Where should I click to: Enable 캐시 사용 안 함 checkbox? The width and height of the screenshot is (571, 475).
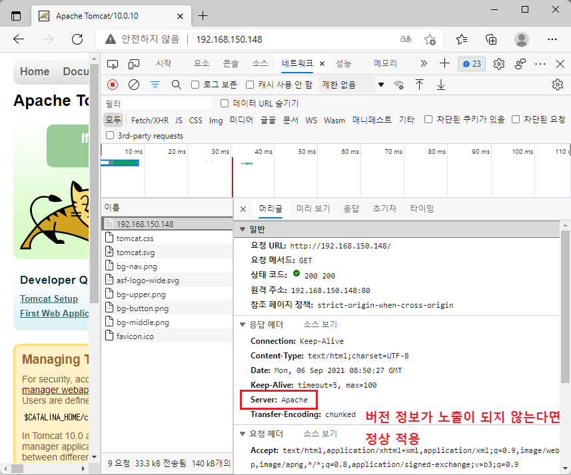point(250,85)
